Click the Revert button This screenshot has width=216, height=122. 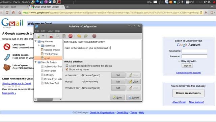tap(134, 98)
